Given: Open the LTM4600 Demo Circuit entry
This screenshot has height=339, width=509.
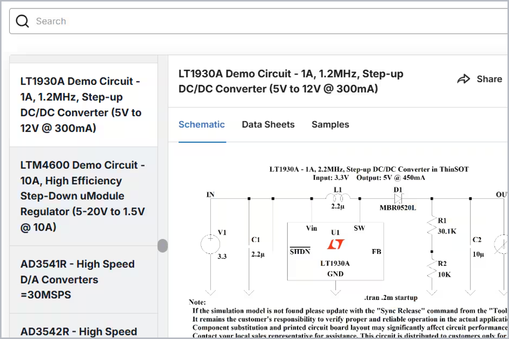Looking at the screenshot, I should coord(83,196).
